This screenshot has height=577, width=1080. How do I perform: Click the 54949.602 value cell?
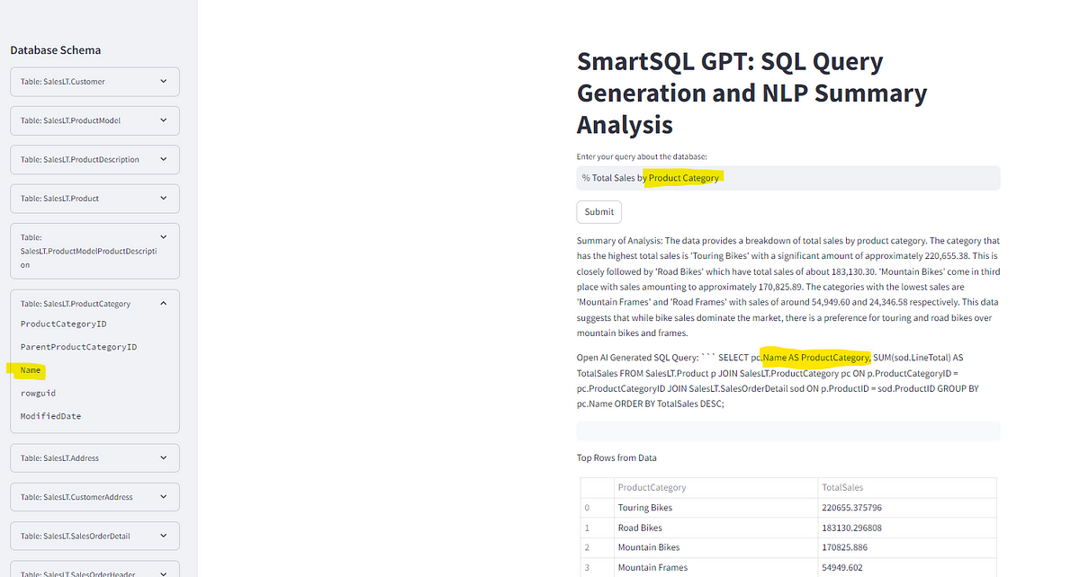click(906, 567)
